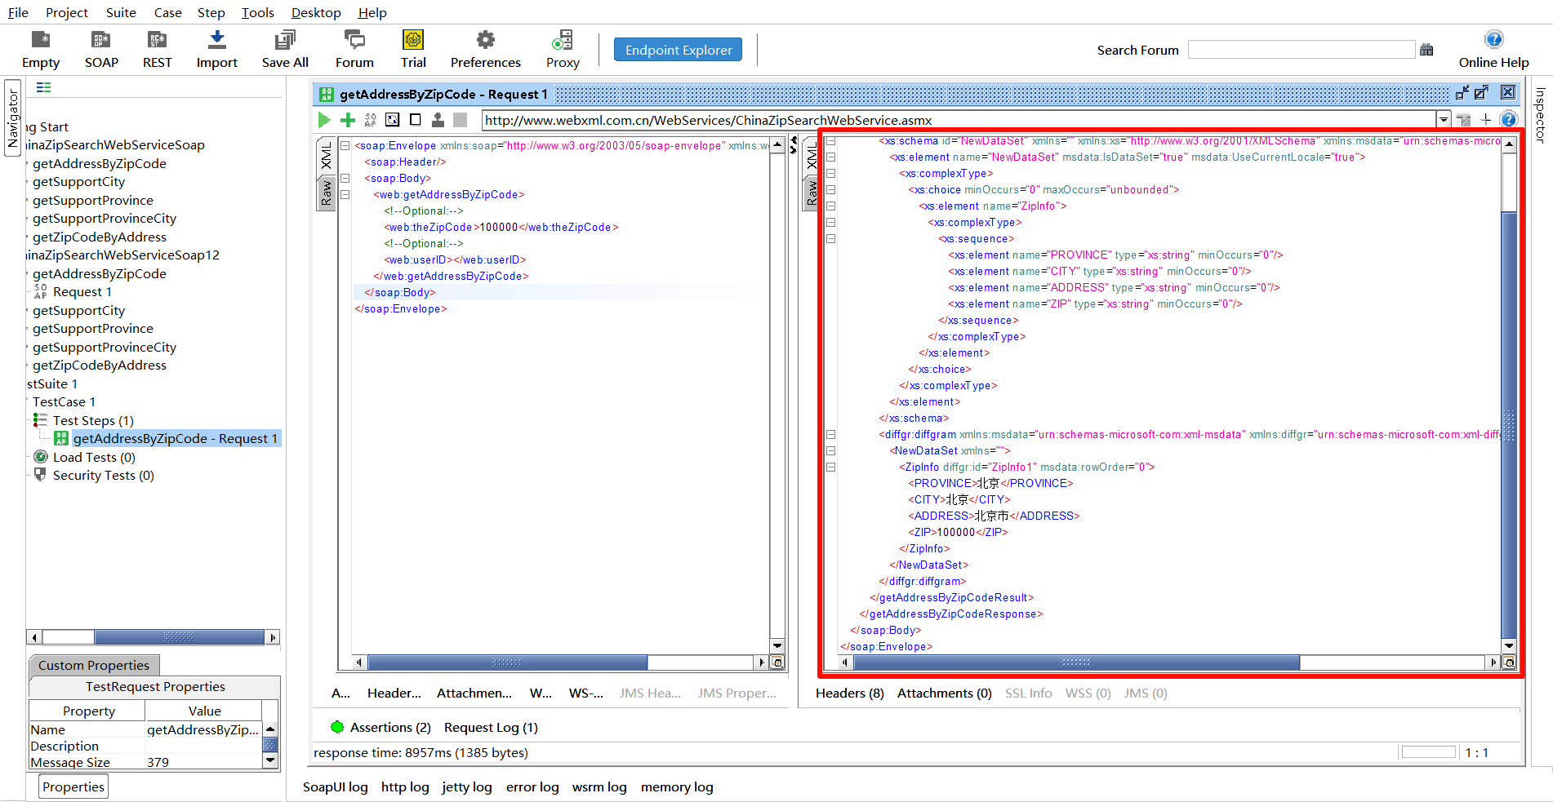Toggle the Inspector side panel tab
The image size is (1553, 802).
click(1541, 115)
